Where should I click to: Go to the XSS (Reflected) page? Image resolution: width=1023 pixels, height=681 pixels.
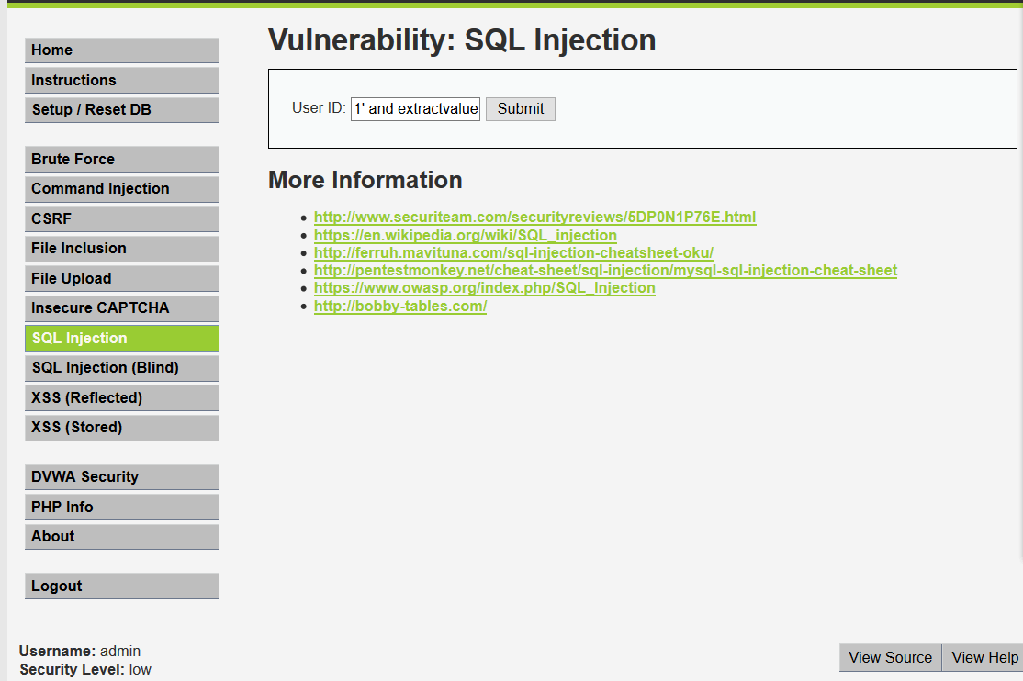point(122,398)
